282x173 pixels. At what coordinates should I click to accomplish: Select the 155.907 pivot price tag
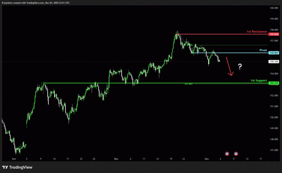pyautogui.click(x=273, y=53)
